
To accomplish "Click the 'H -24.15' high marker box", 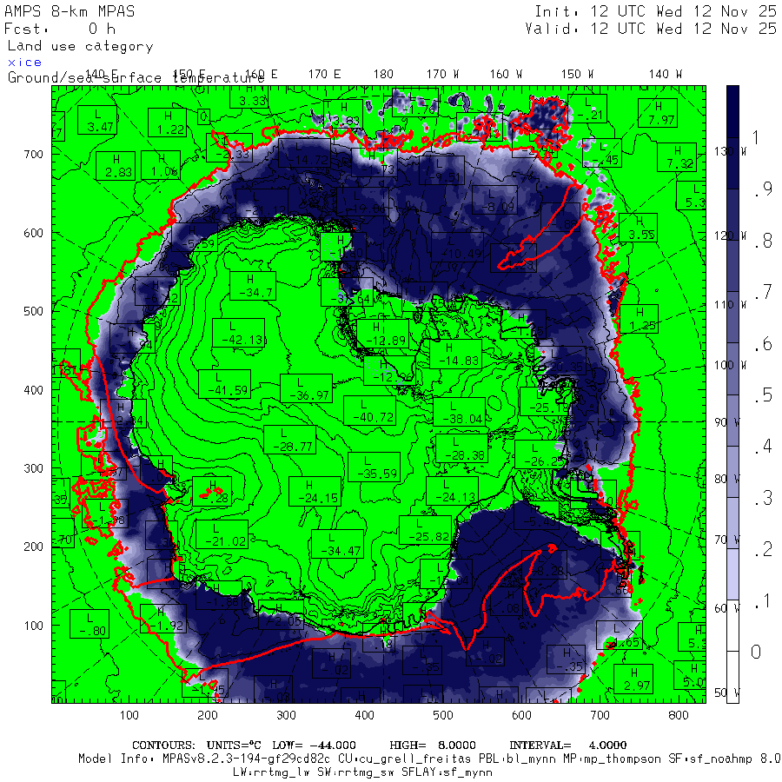I will click(315, 491).
